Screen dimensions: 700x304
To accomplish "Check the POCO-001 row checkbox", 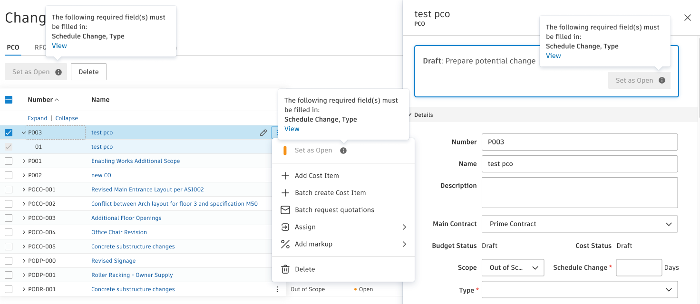I will (9, 190).
